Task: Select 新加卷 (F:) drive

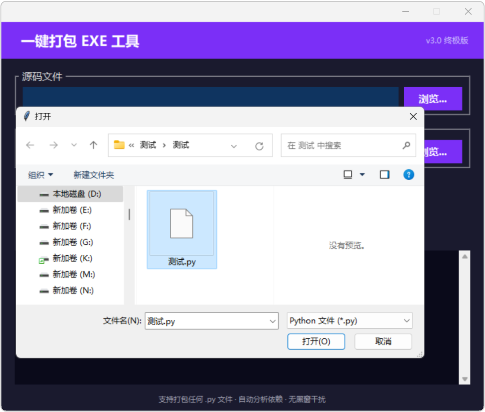Action: (71, 226)
